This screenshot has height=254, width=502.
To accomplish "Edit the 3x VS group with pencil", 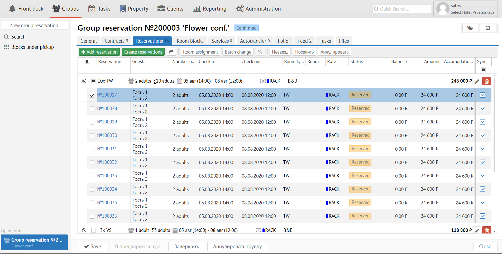I will pos(477,230).
